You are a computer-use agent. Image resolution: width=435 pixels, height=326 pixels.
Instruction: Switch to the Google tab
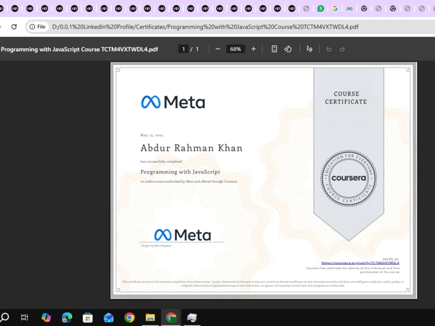click(335, 9)
